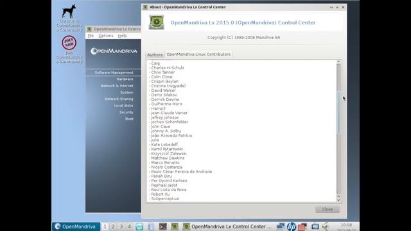The width and height of the screenshot is (411, 231).
Task: Select contributor 'Matthew Dawkins'
Action: 168,158
